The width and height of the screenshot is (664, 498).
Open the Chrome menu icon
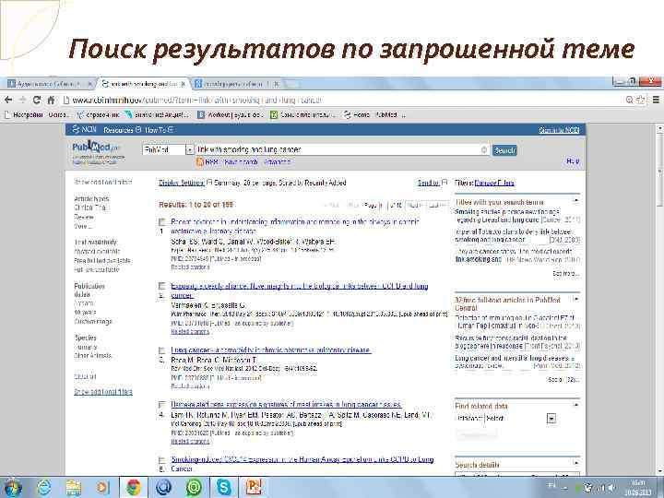(x=656, y=100)
